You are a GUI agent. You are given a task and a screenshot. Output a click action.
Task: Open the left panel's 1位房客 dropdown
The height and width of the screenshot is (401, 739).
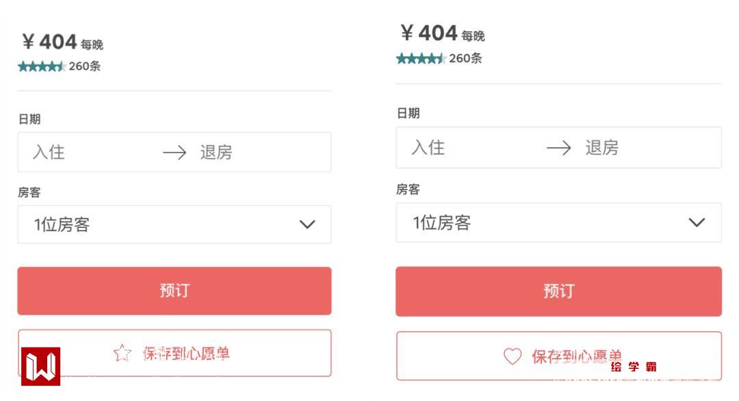click(x=174, y=224)
